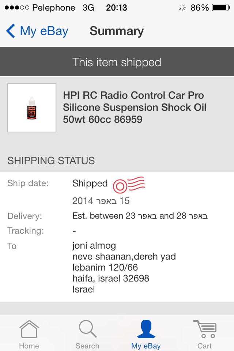Open the HPI RC Shock Oil item title
Screen dimensions: 234x351
pyautogui.click(x=134, y=107)
